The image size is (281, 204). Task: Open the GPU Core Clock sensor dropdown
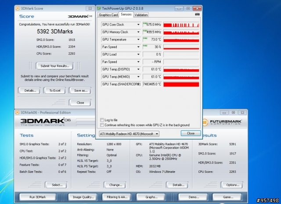pyautogui.click(x=138, y=25)
